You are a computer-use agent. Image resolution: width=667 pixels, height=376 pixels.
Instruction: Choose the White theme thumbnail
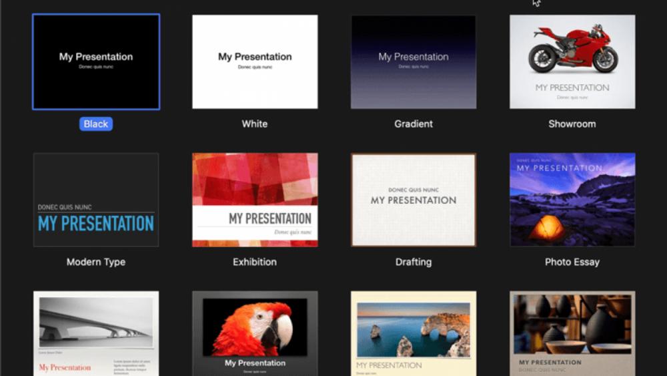pyautogui.click(x=255, y=61)
